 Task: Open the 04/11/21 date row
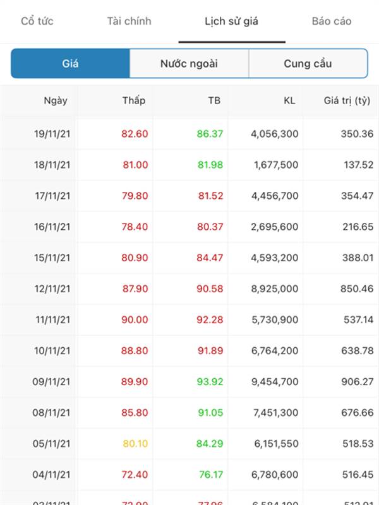coord(52,475)
